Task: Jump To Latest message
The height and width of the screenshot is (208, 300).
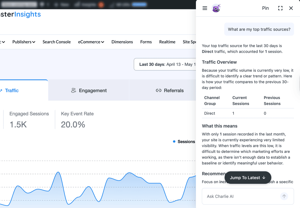Action: pos(248,177)
